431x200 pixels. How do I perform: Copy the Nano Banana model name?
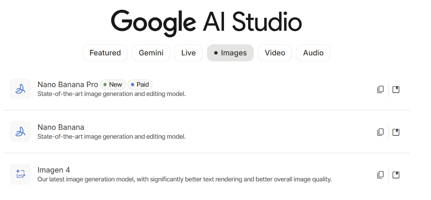(x=380, y=132)
